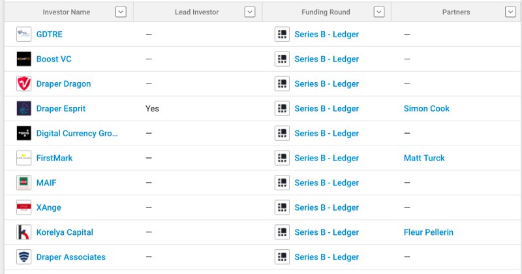Open the Fleur Pellerin partner link

(428, 232)
